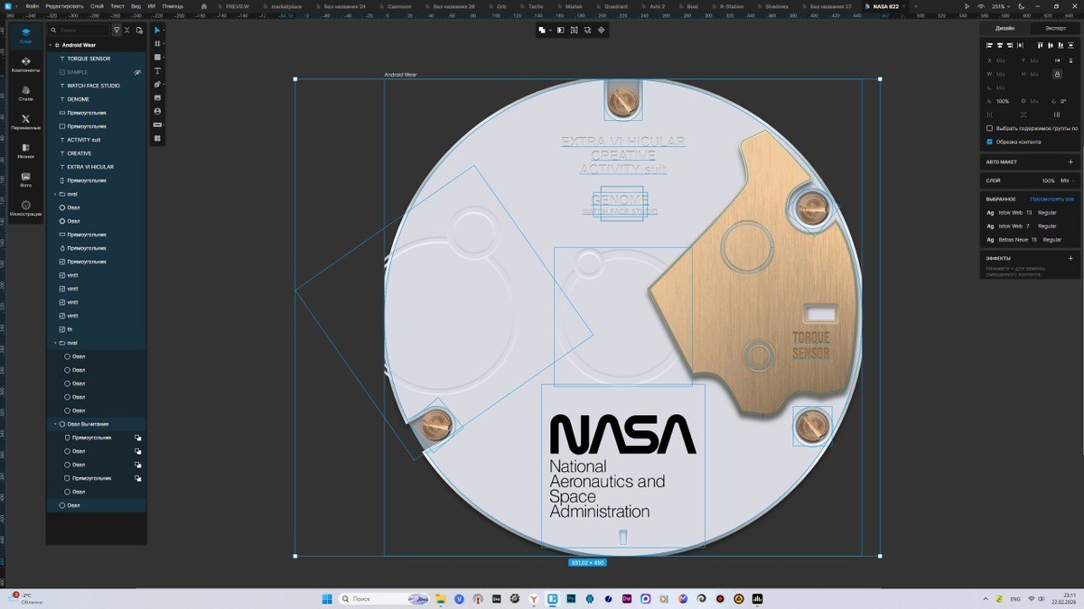The image size is (1084, 609).
Task: Select the Text tool in the toolbar
Action: click(x=158, y=70)
